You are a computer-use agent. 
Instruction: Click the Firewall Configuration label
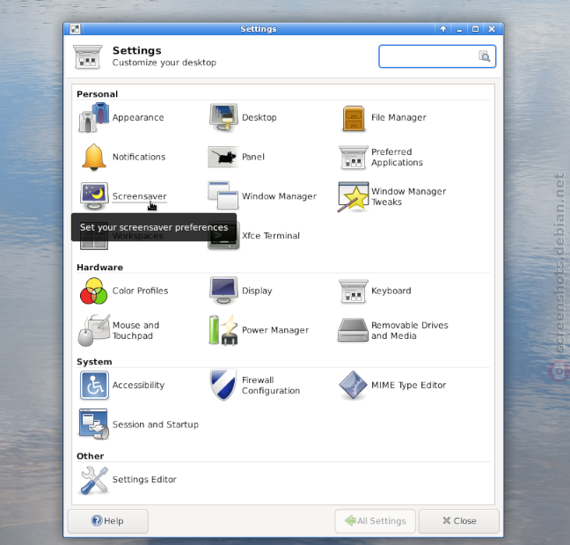coord(271,386)
